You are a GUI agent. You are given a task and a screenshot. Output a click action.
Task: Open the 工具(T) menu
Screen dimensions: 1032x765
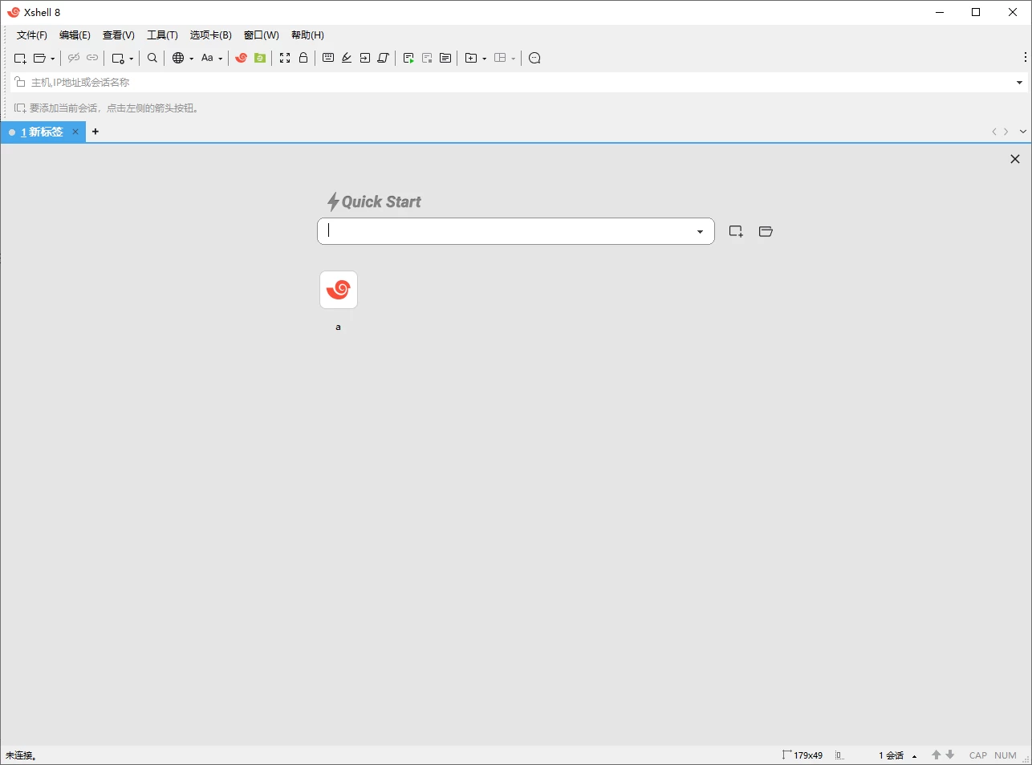162,35
